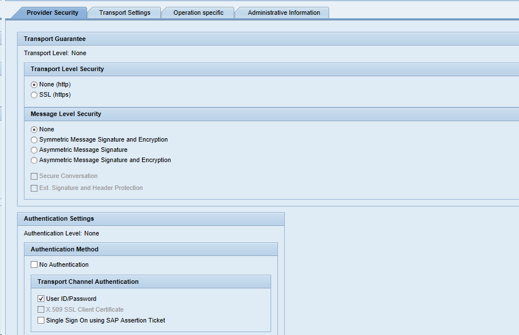The height and width of the screenshot is (335, 519).
Task: Enable the No Authentication checkbox
Action: click(x=34, y=265)
